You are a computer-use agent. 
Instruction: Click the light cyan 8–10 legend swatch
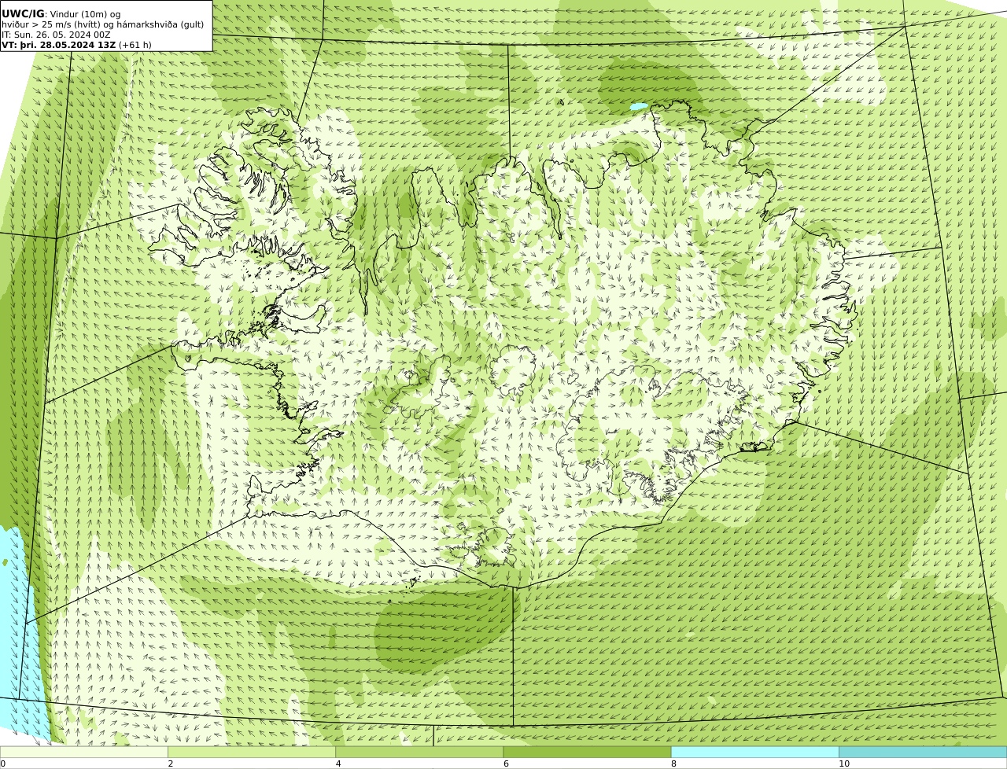pyautogui.click(x=755, y=752)
